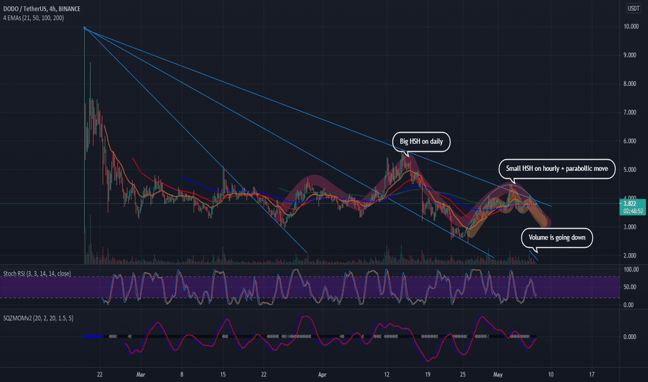Click the 10.000 price axis label
This screenshot has height=382, width=648.
pos(631,26)
